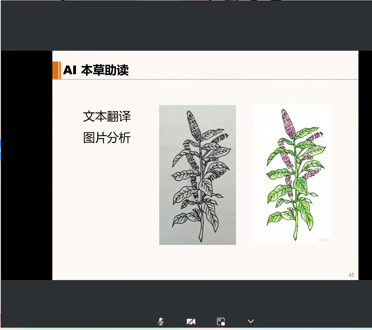Click the orange accent block beside the title
Image resolution: width=372 pixels, height=330 pixels.
56,70
